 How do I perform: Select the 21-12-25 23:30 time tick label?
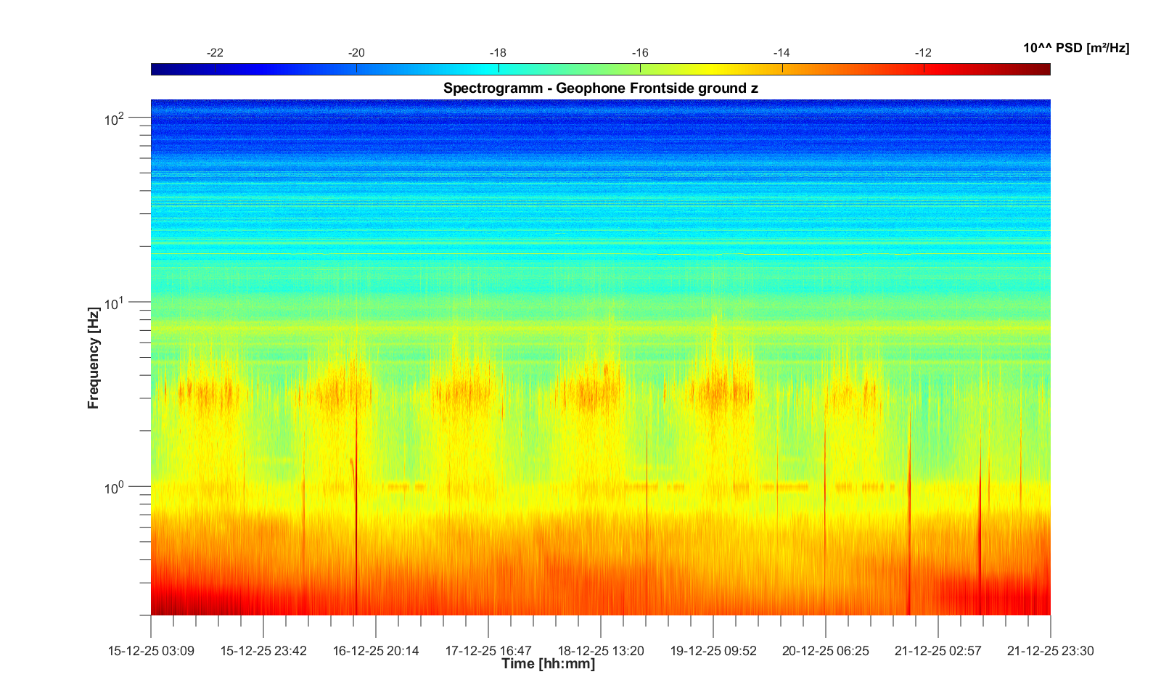tap(1050, 651)
